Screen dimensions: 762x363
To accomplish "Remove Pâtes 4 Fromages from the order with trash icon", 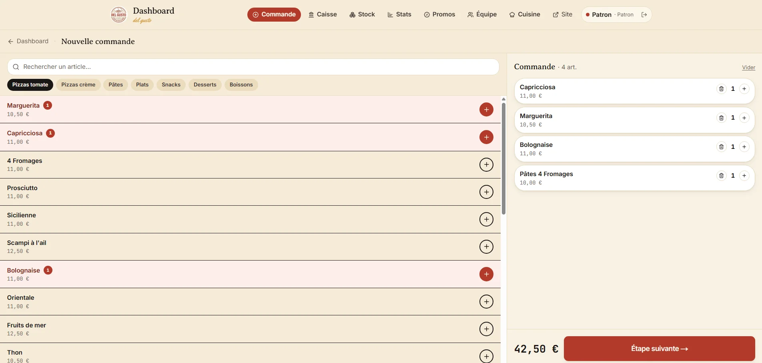I will tap(721, 176).
